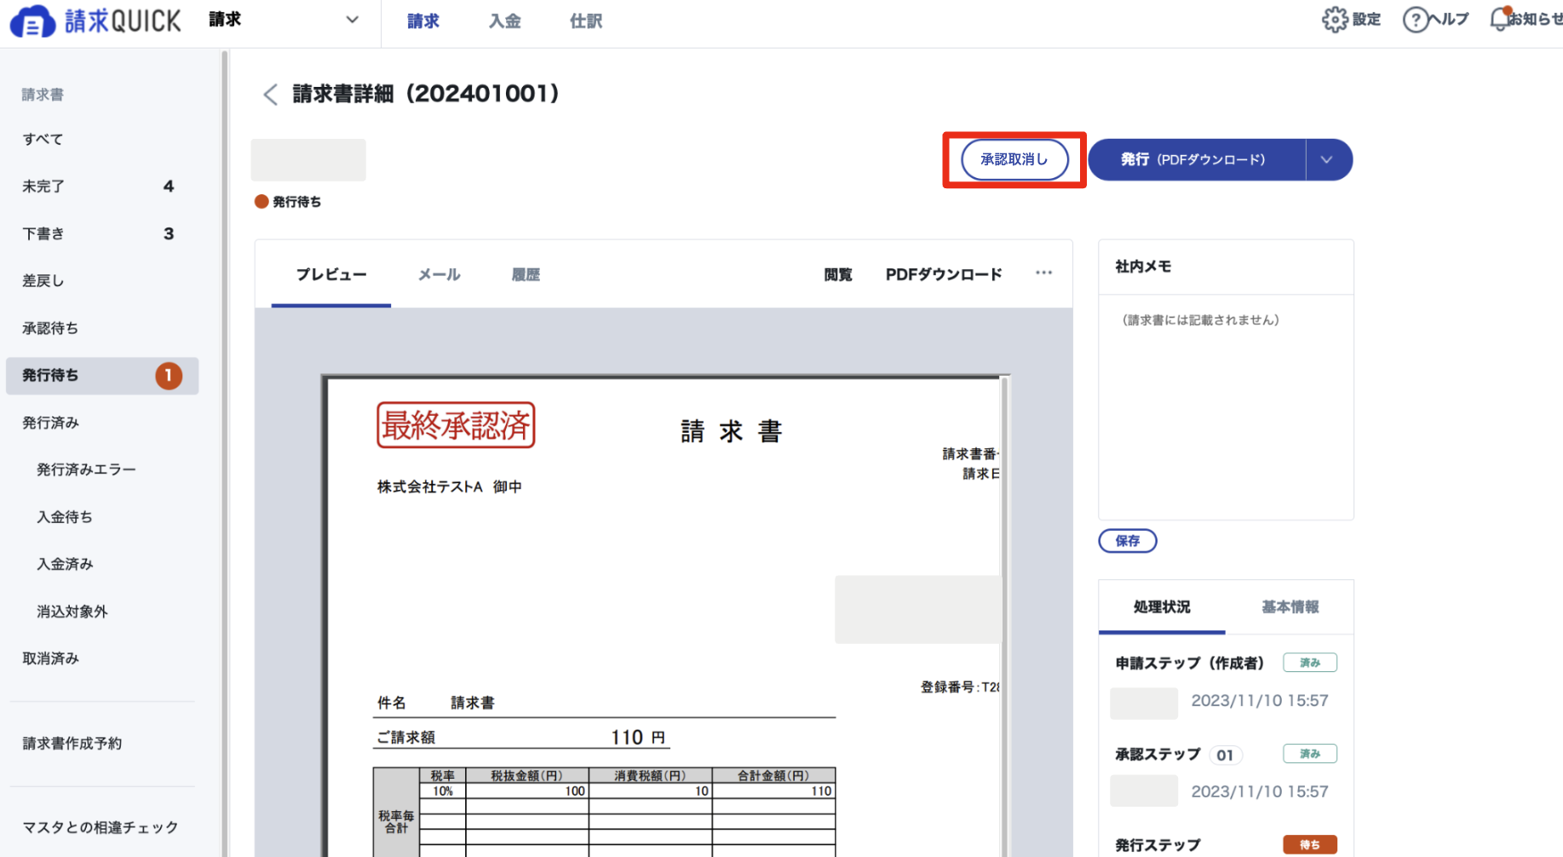Viewport: 1563px width, 857px height.
Task: Click 発行 (PDFダウンロード) button
Action: [1197, 159]
